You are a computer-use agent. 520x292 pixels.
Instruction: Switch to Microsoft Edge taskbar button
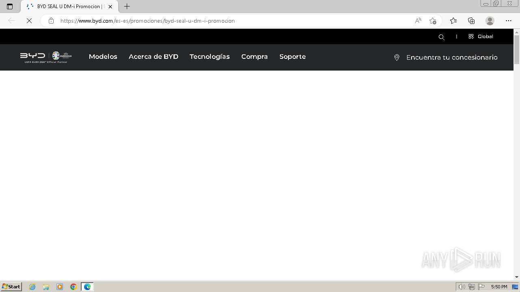pos(87,287)
